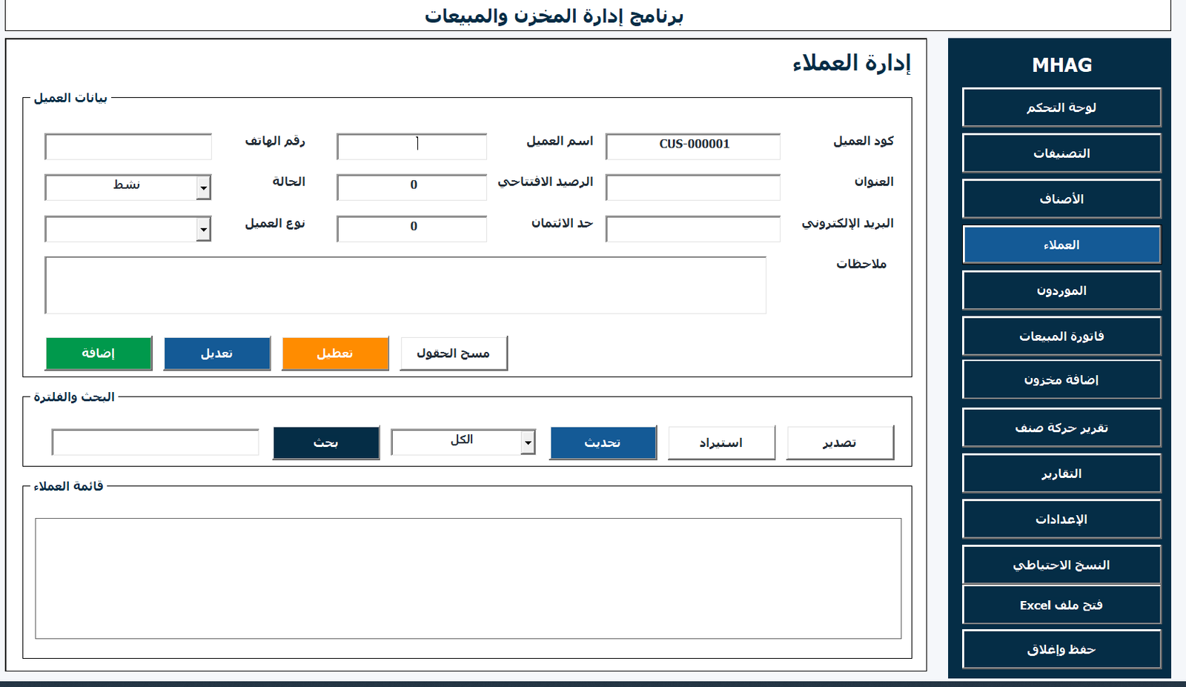Open the الأصناف page

coord(1061,199)
